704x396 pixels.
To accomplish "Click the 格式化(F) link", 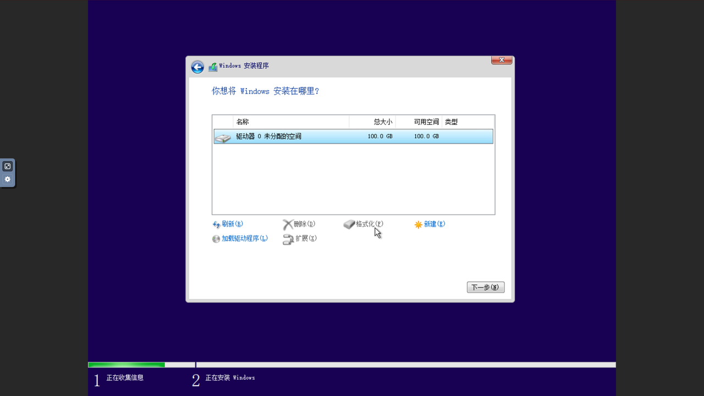I will click(370, 224).
